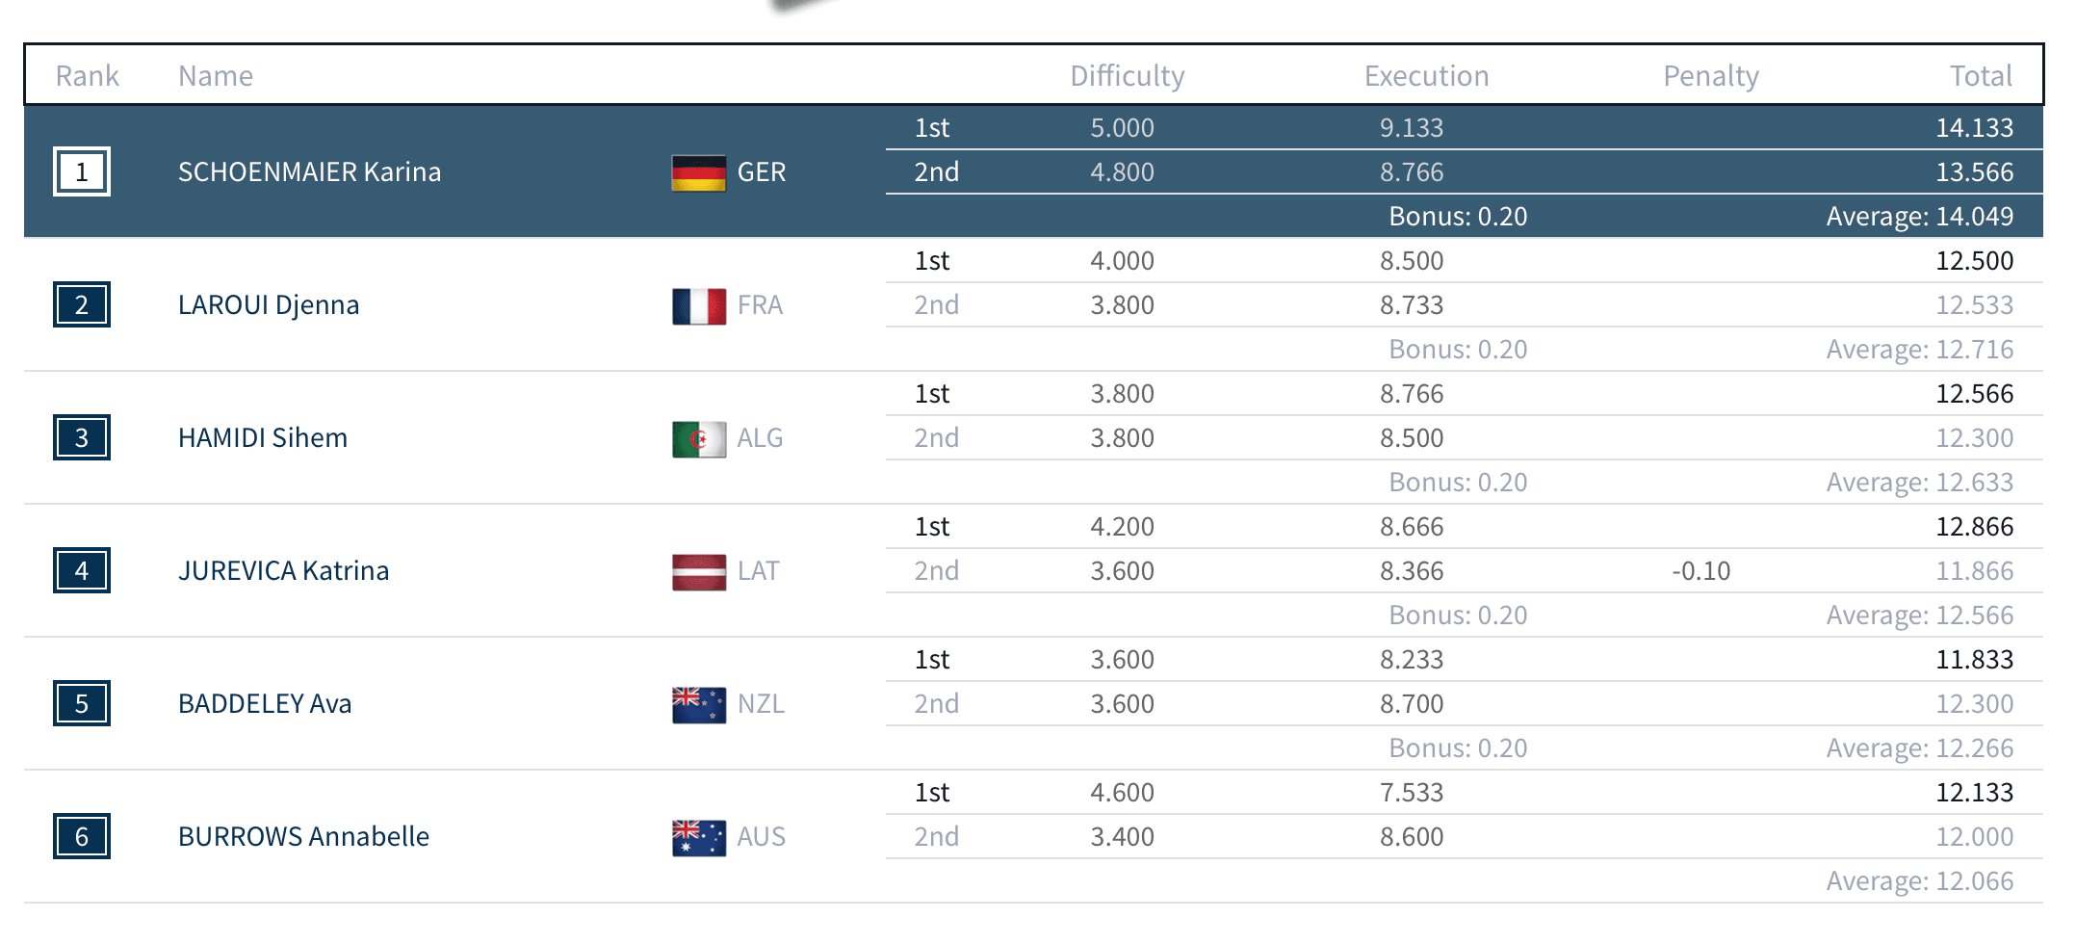Select JUREVICA's -0.10 penalty value
The height and width of the screenshot is (944, 2076).
1701,570
